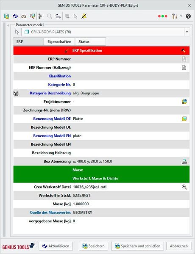Switch to the Eigenschaften tab
This screenshot has width=195, height=254.
(59, 41)
